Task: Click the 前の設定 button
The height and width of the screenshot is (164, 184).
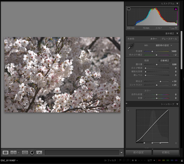Action: [138, 153]
